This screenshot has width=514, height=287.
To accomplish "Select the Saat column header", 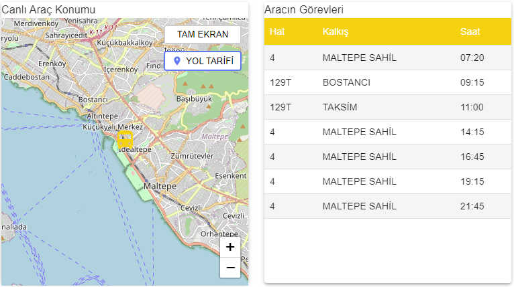I will point(470,32).
